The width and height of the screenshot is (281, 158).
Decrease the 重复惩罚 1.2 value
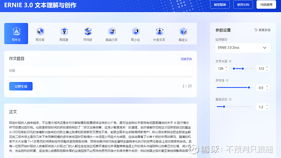(x=267, y=109)
